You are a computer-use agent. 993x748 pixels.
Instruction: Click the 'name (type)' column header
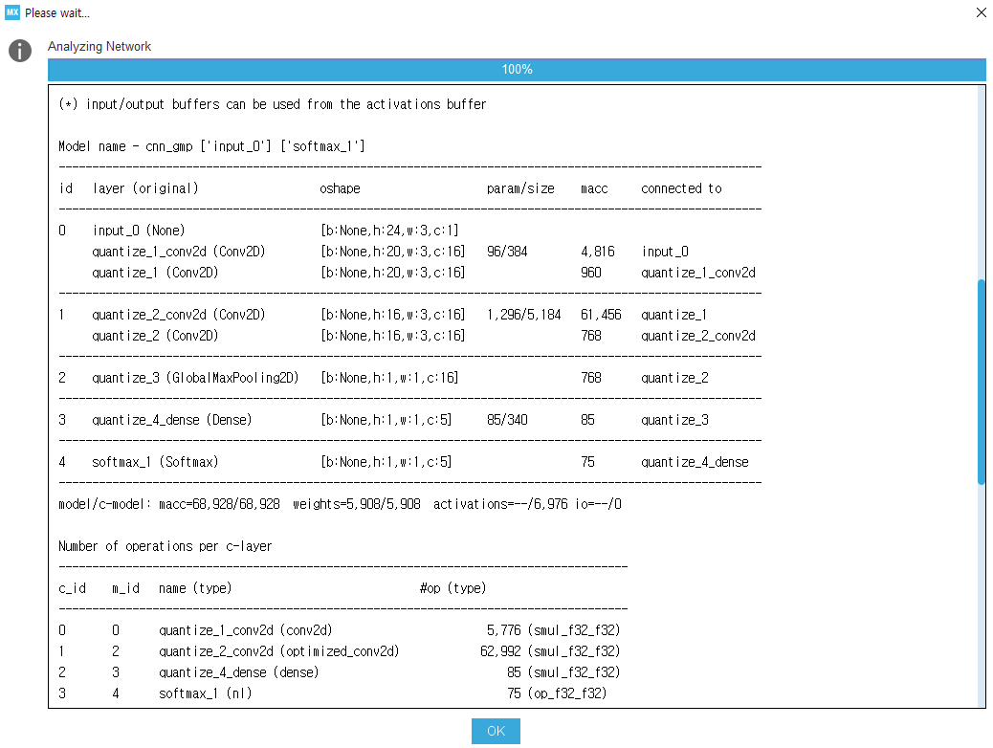[x=195, y=588]
